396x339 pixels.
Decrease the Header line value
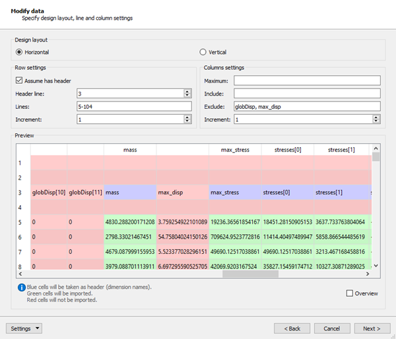pos(187,96)
